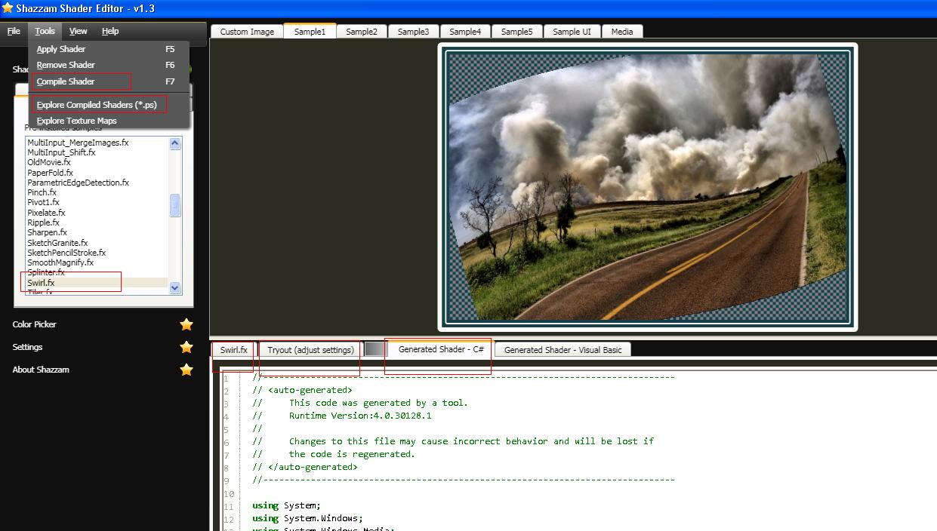
Task: Click Explore Texture Maps menu entry
Action: (78, 120)
